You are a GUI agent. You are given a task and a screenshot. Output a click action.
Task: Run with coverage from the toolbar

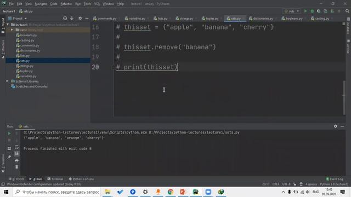[319, 11]
